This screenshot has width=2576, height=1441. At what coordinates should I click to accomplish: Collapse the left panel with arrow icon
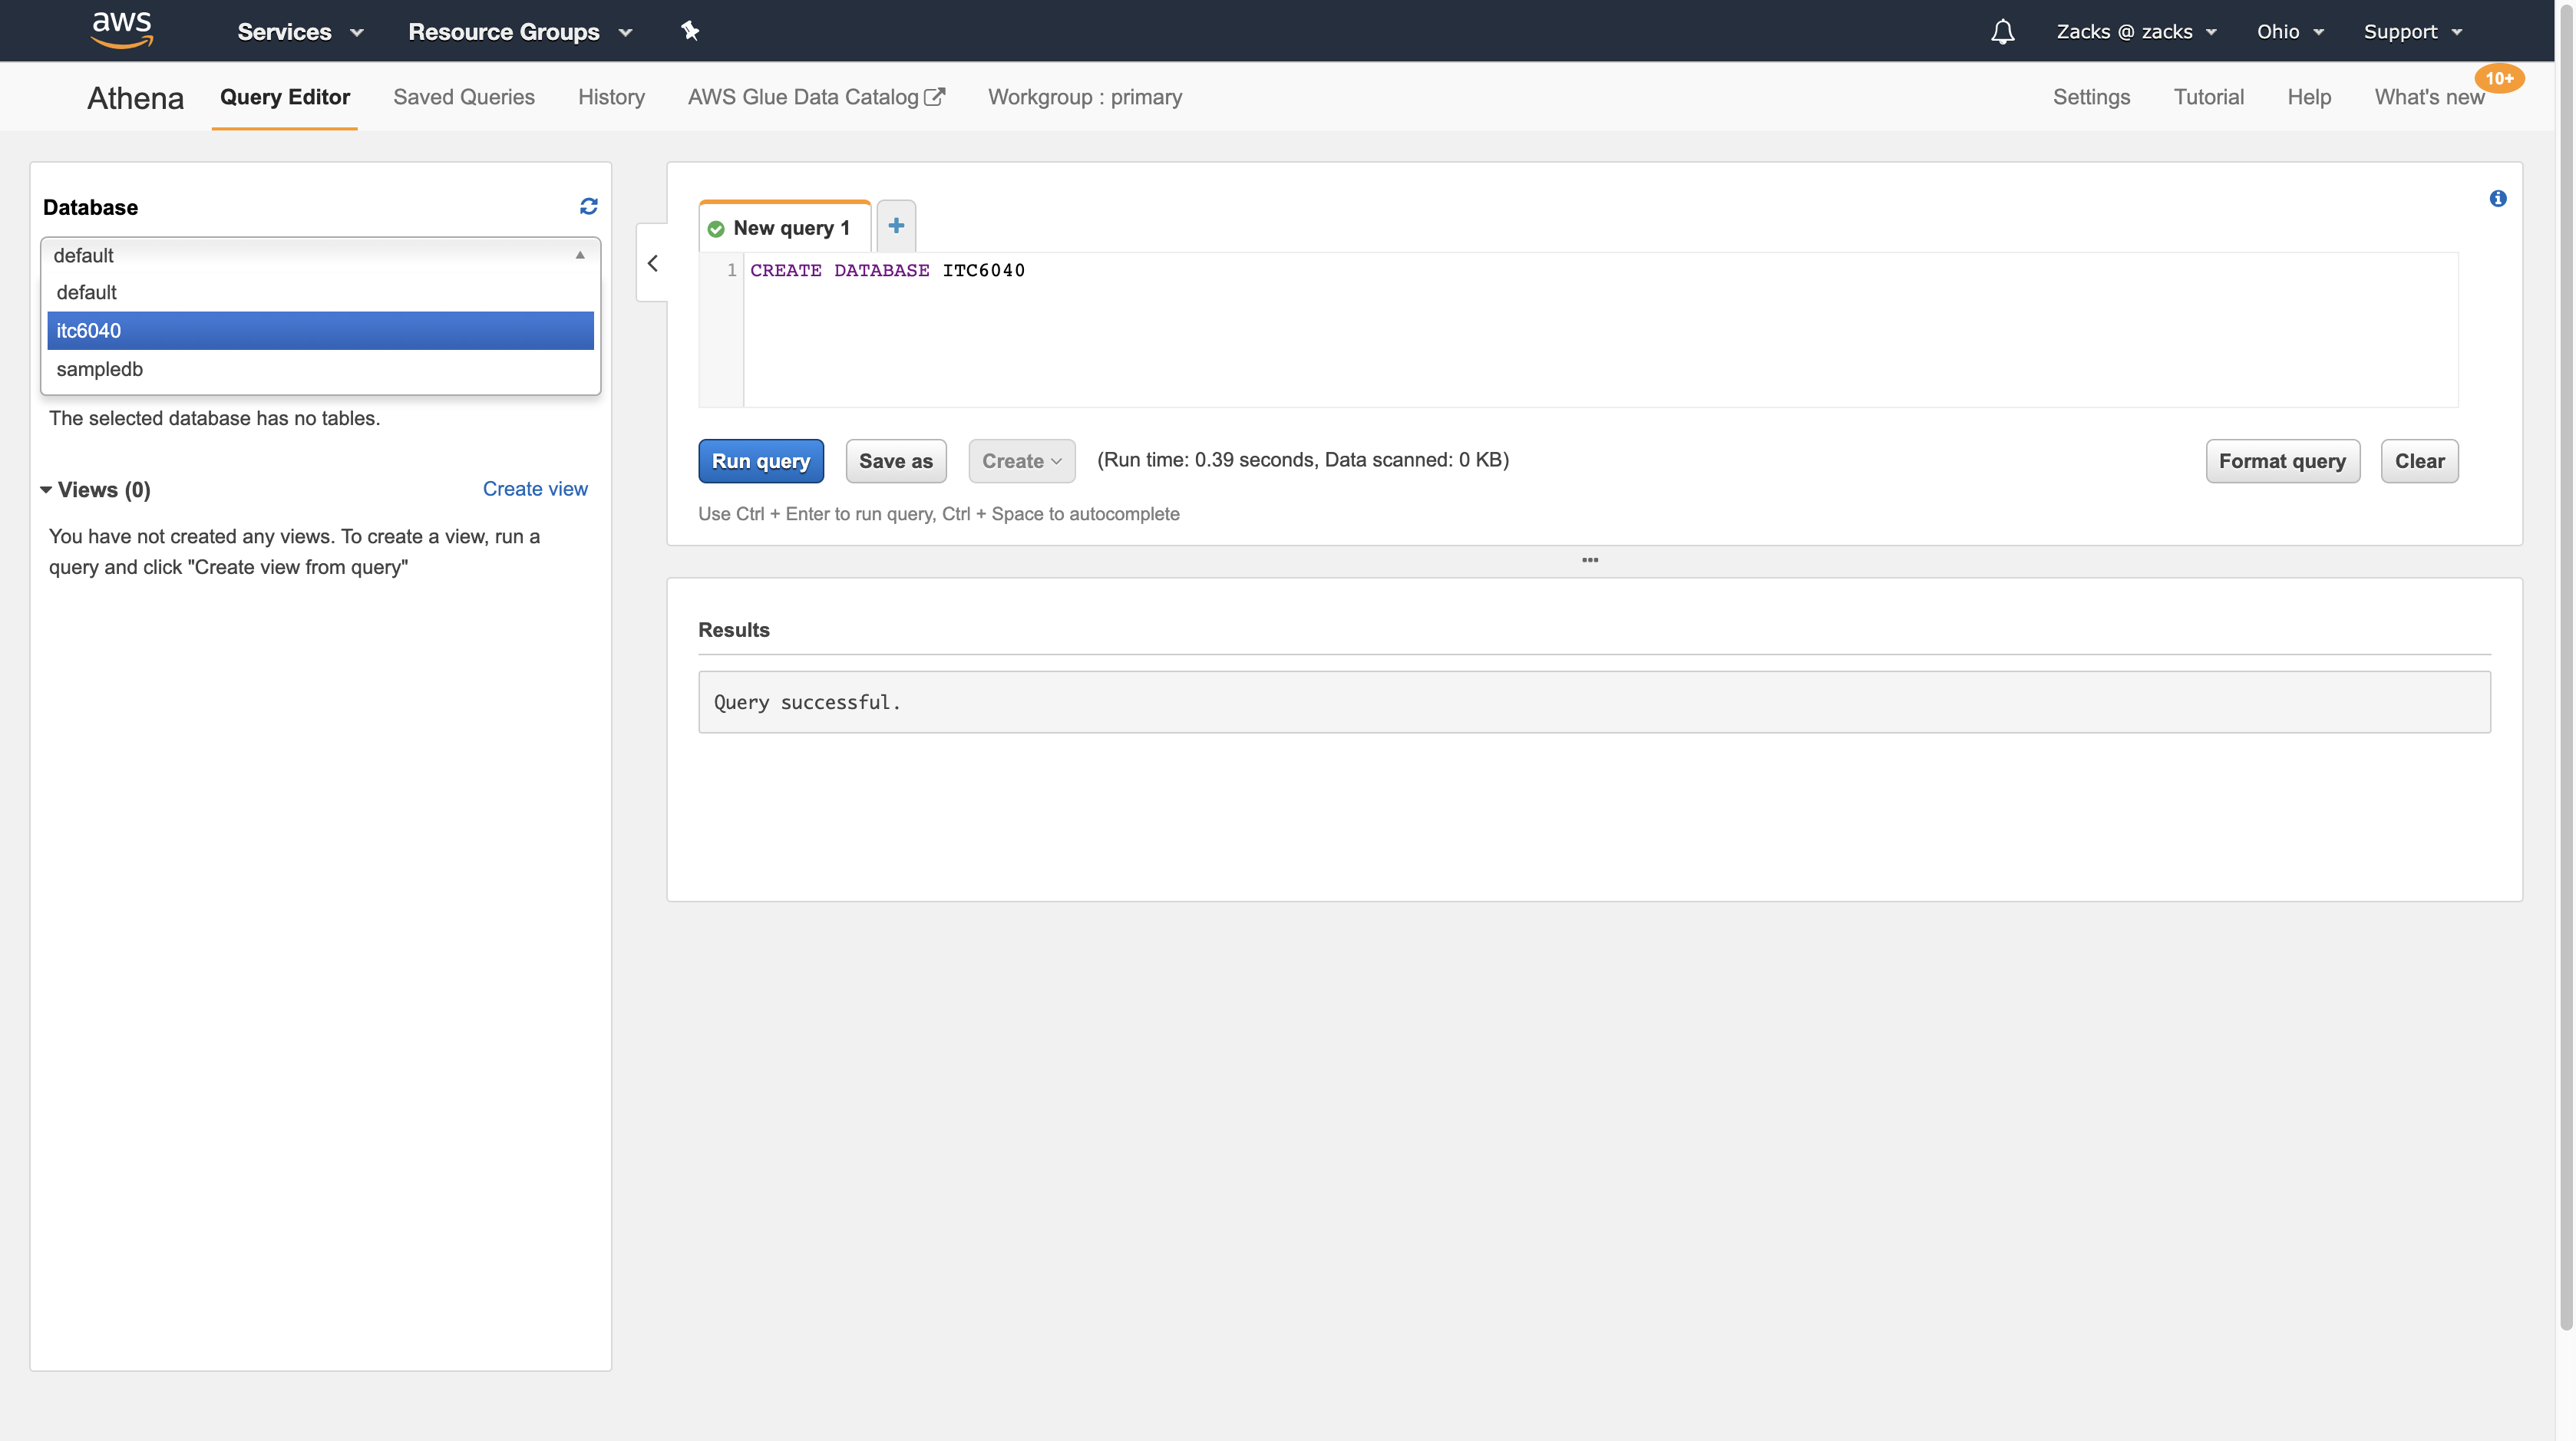[653, 263]
